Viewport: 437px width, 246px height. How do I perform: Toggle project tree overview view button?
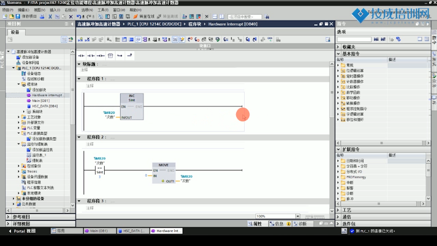point(64,40)
